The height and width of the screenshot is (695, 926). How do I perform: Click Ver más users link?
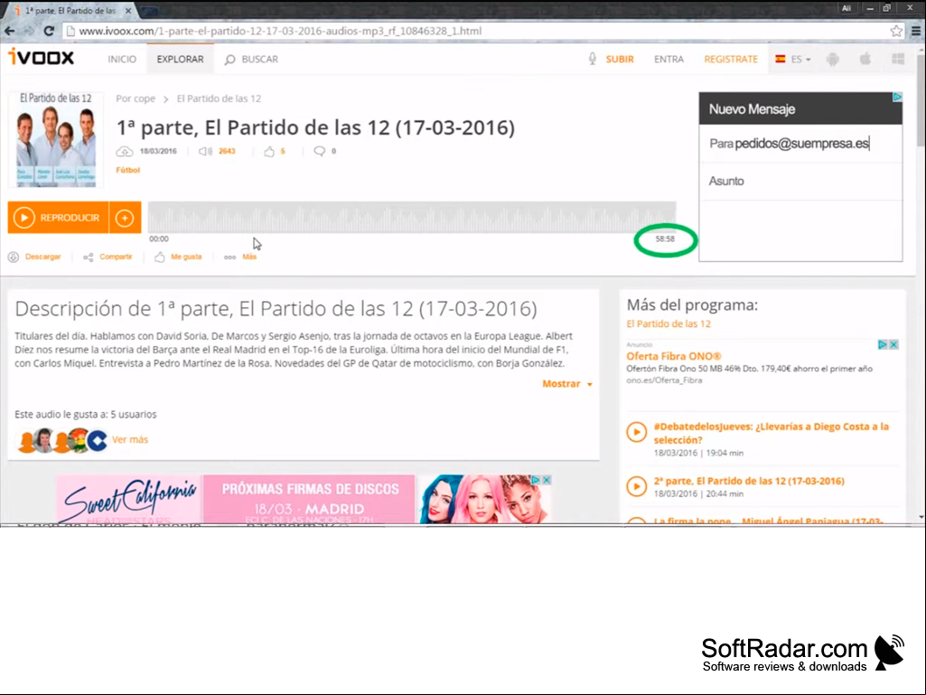130,440
